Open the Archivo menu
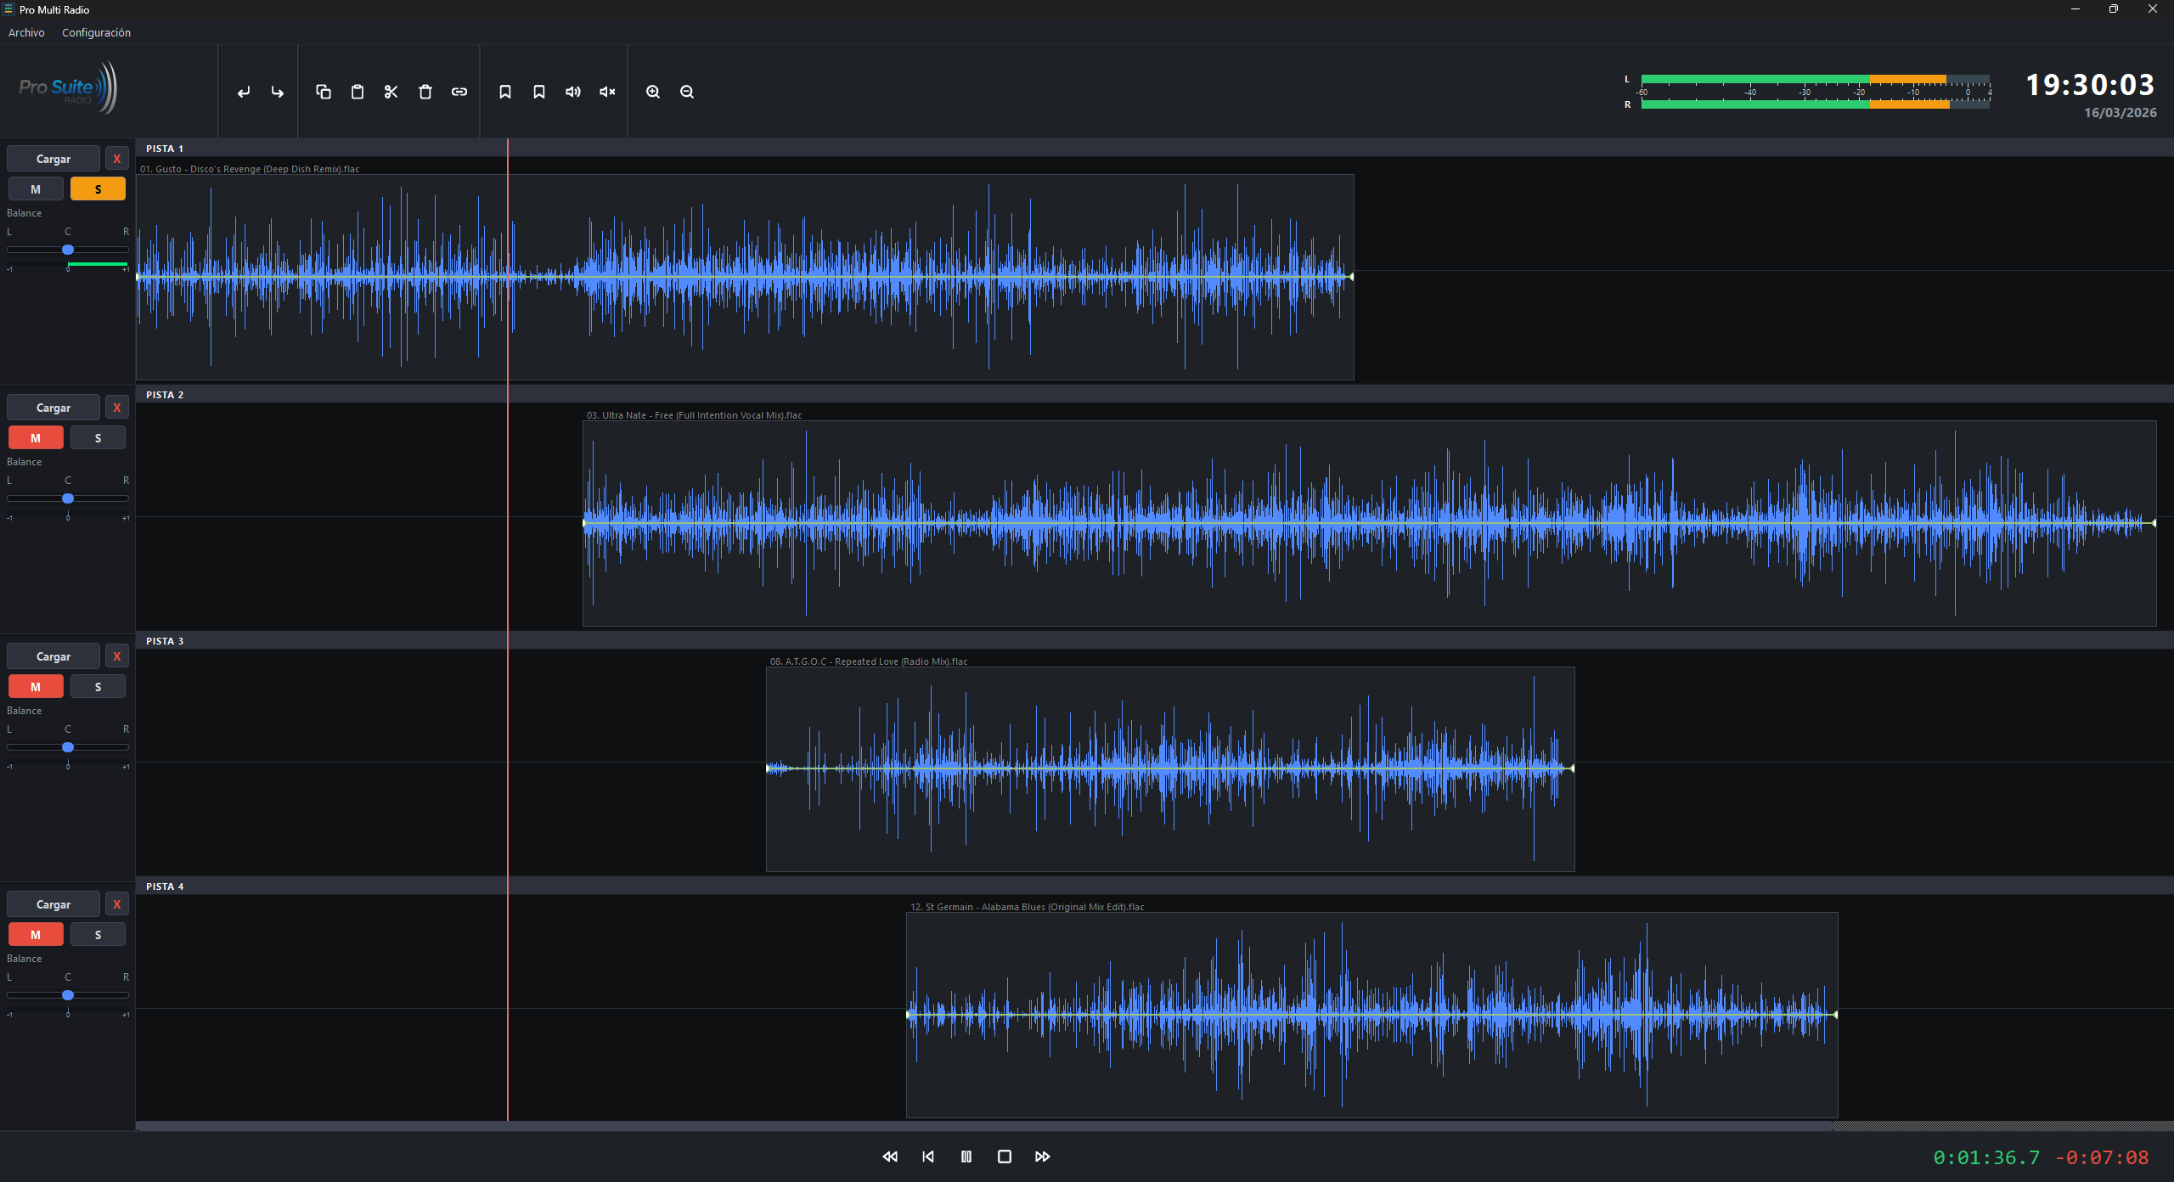The width and height of the screenshot is (2174, 1182). (x=25, y=32)
